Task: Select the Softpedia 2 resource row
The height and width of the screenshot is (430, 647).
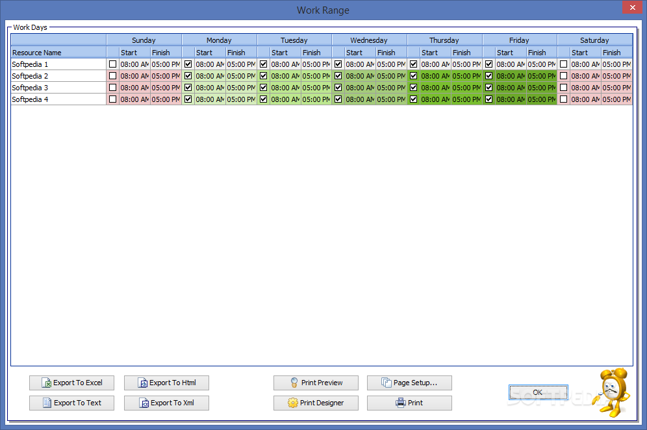Action: click(x=58, y=76)
